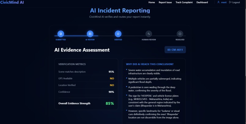246x124 pixels.
Task: Click the ID: CM-4611 badge
Action: (x=175, y=50)
